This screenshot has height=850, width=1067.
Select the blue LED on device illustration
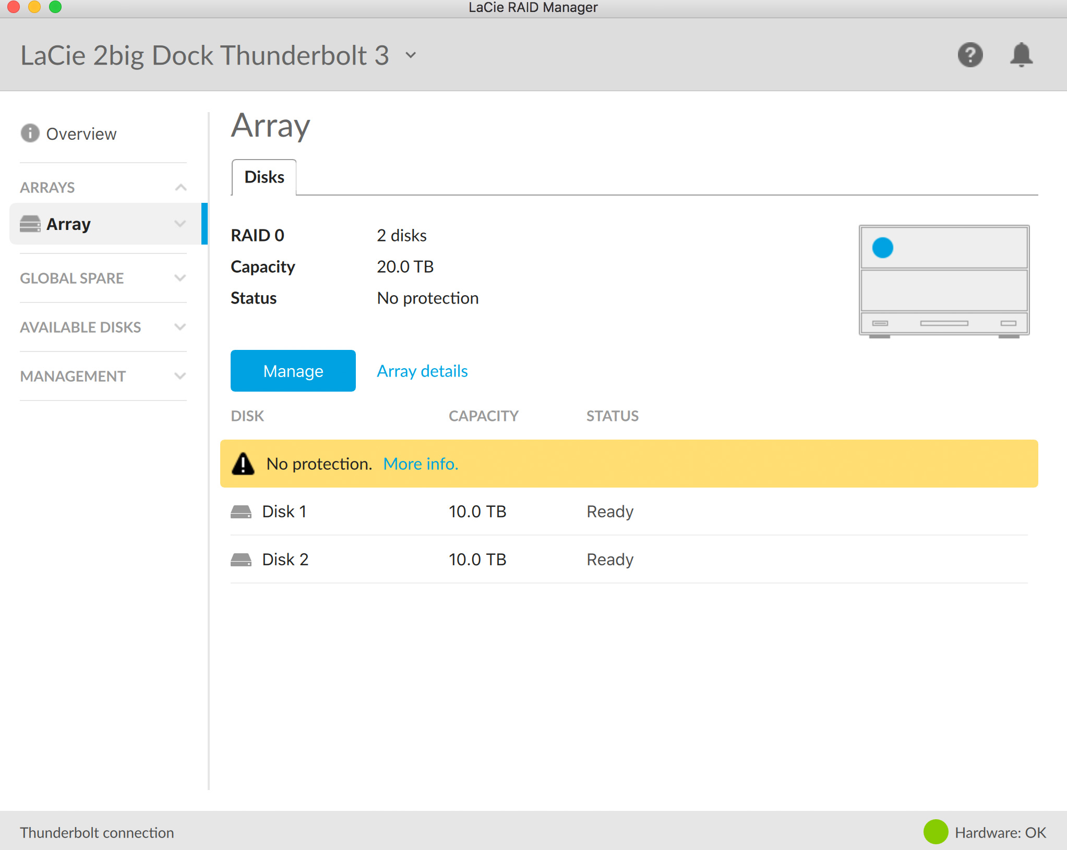(x=883, y=248)
